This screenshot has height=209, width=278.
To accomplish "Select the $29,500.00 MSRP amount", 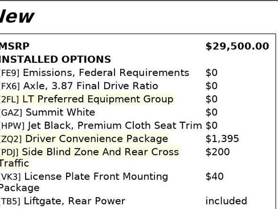I will tap(237, 46).
